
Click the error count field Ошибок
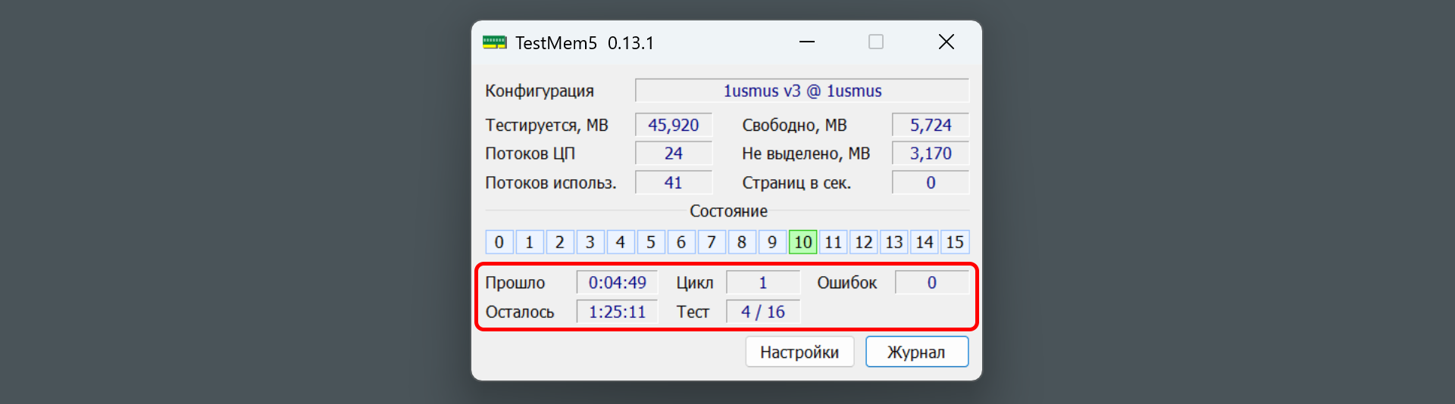931,282
